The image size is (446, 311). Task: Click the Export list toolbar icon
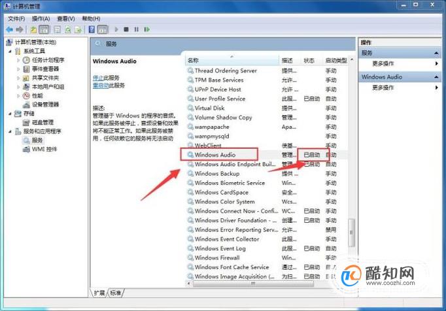pyautogui.click(x=78, y=29)
